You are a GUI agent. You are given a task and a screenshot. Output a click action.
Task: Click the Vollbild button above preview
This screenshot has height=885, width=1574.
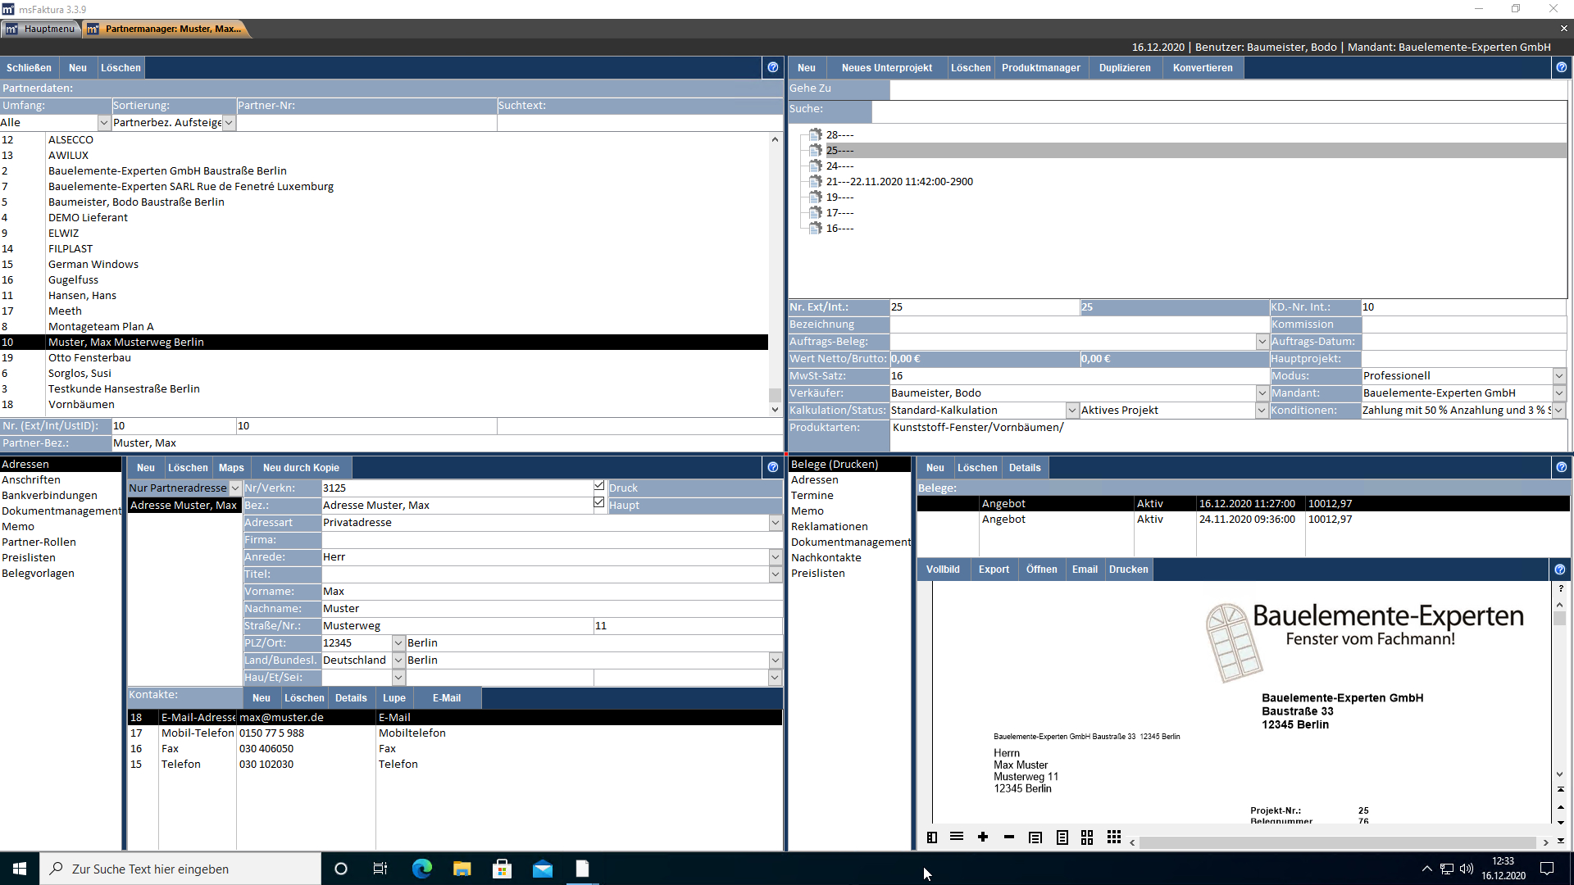point(943,569)
